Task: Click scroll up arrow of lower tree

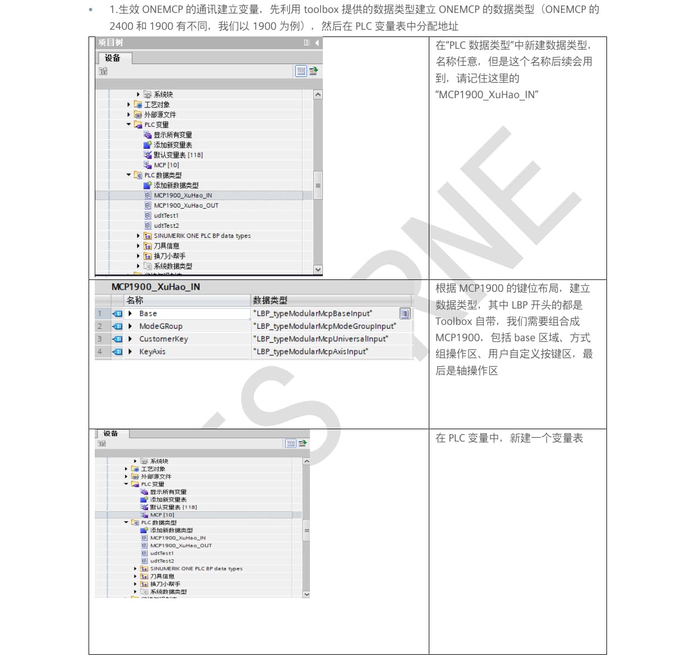Action: coord(306,461)
